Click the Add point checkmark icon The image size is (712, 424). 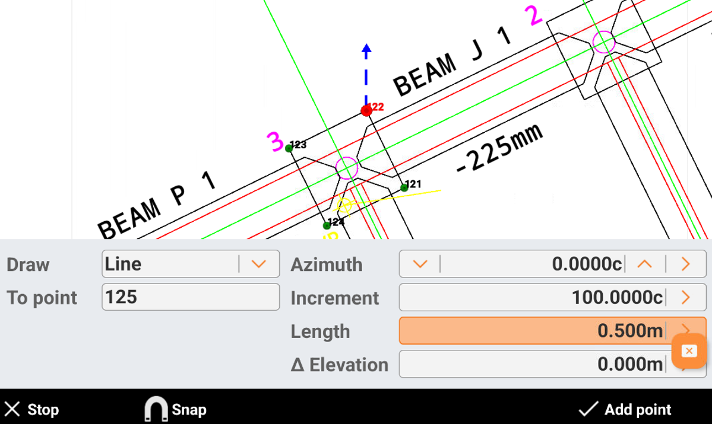click(x=588, y=408)
